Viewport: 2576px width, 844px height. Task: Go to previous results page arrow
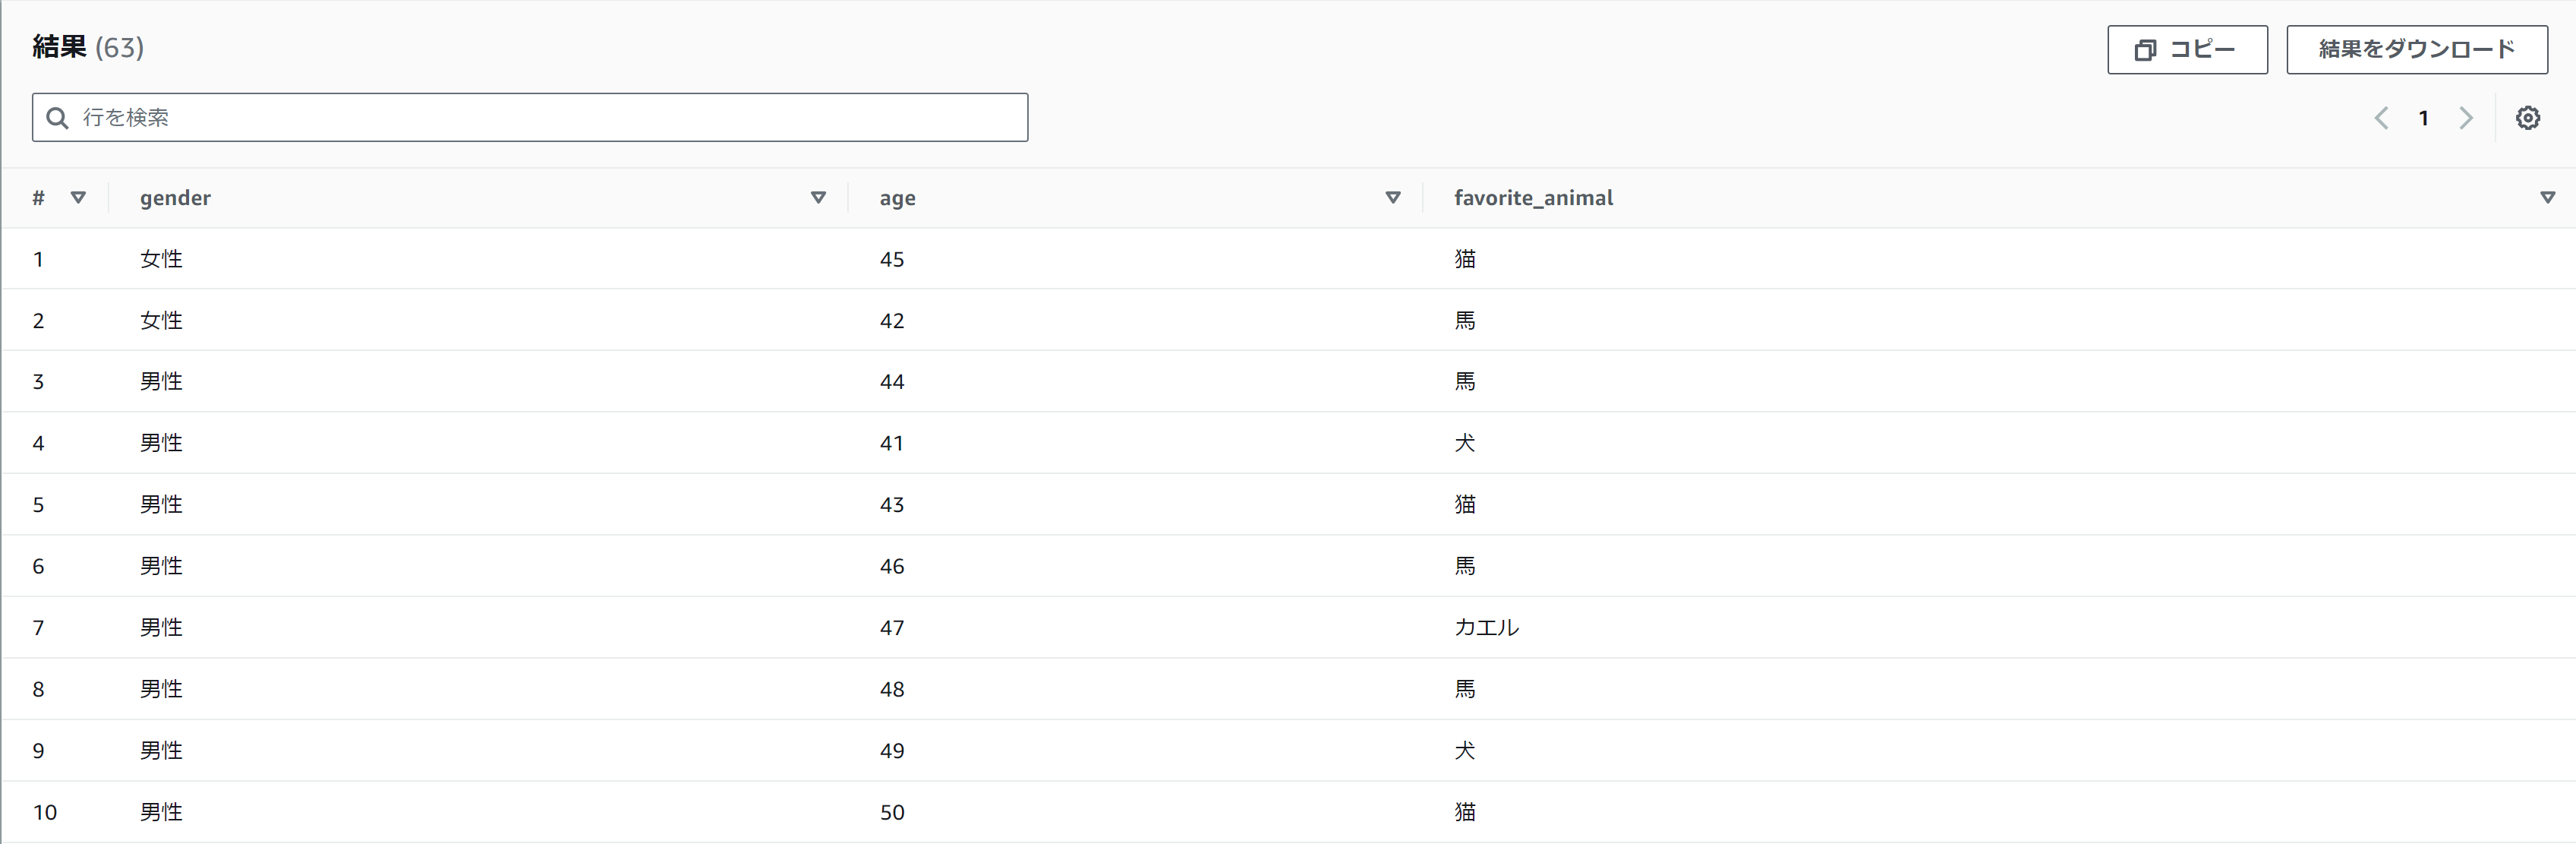pyautogui.click(x=2381, y=119)
